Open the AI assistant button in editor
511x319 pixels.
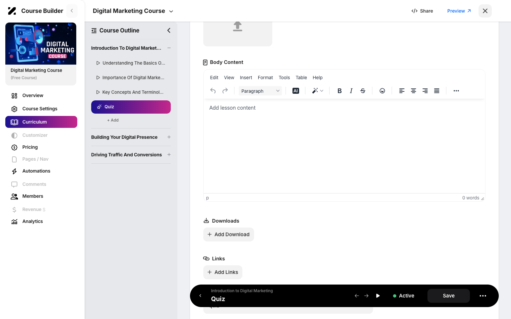296,91
